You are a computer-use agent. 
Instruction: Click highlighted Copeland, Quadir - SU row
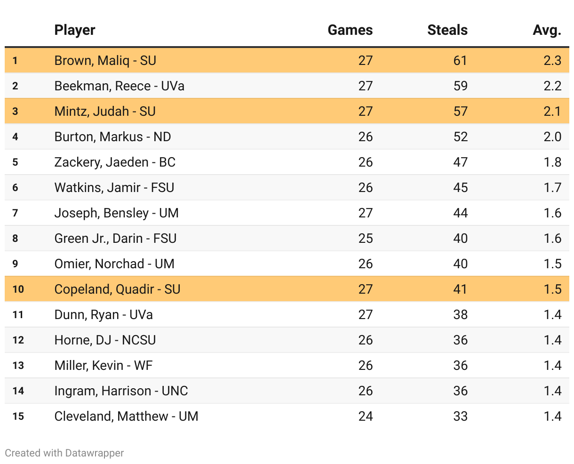(118, 289)
